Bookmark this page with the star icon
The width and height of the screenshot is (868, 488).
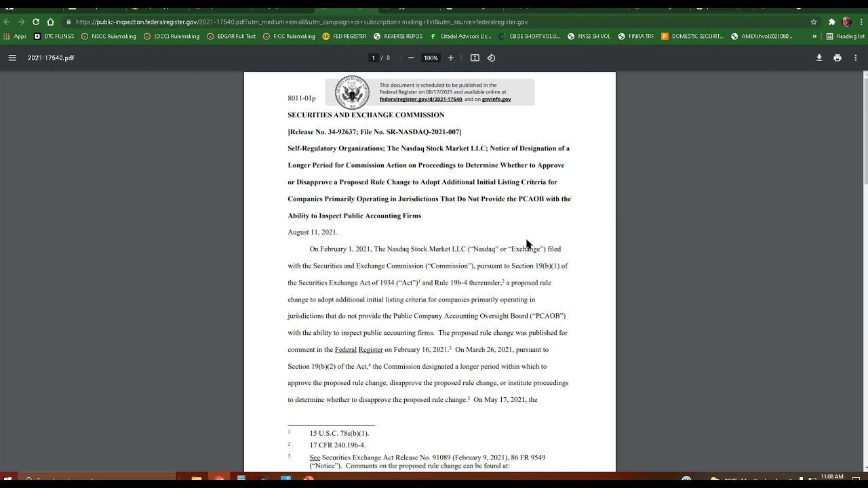tap(814, 22)
